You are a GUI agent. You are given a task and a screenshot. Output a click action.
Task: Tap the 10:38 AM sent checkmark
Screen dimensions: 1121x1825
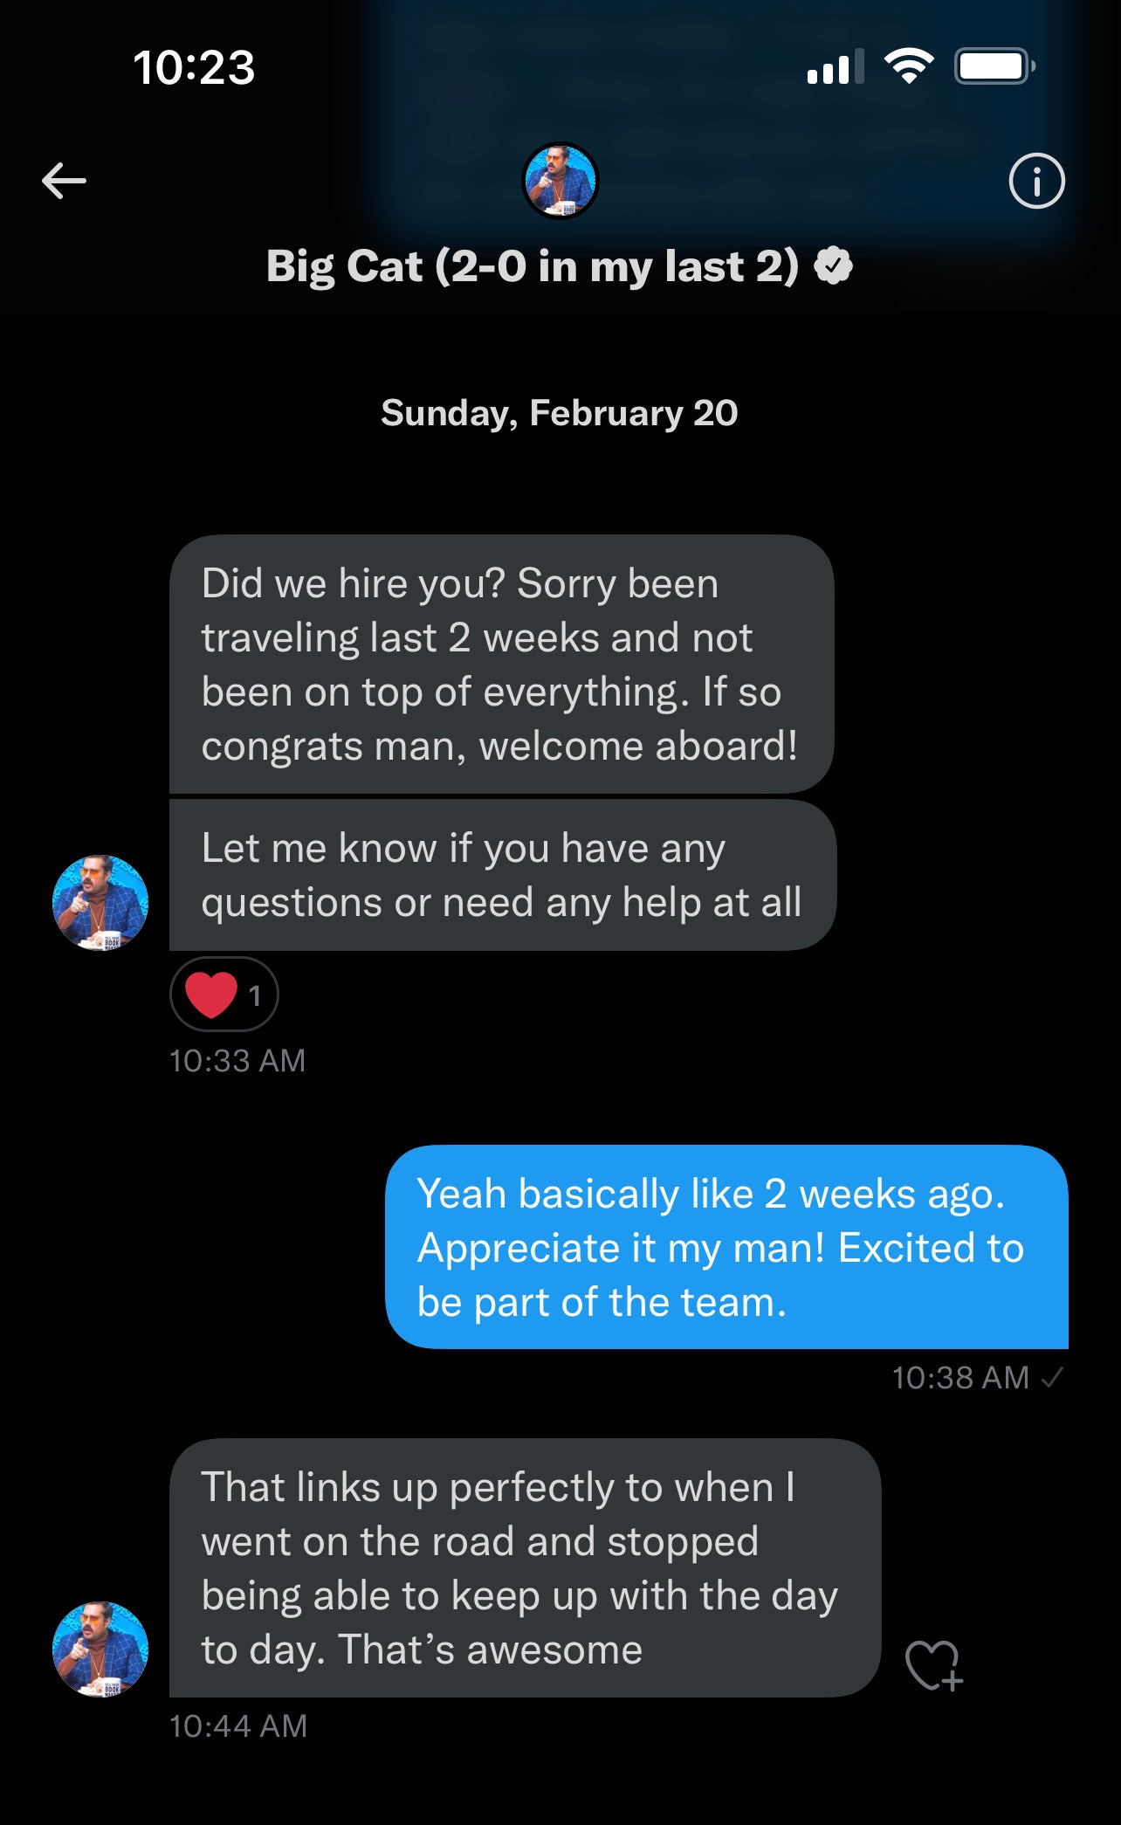[1053, 1378]
